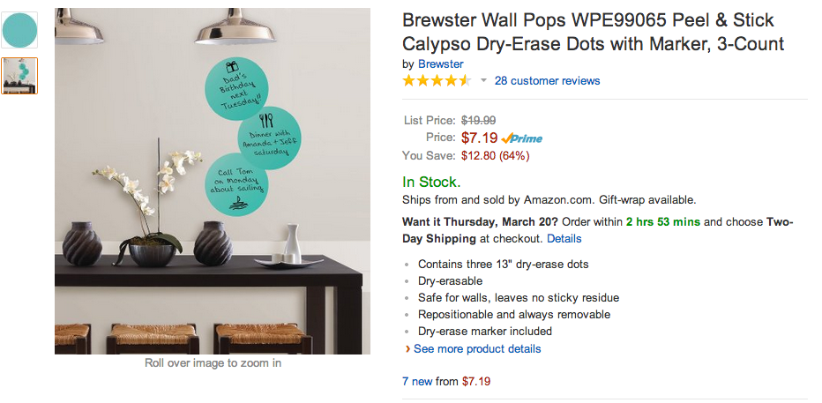
Task: Click the struck-through $19.99 list price
Action: click(x=479, y=121)
